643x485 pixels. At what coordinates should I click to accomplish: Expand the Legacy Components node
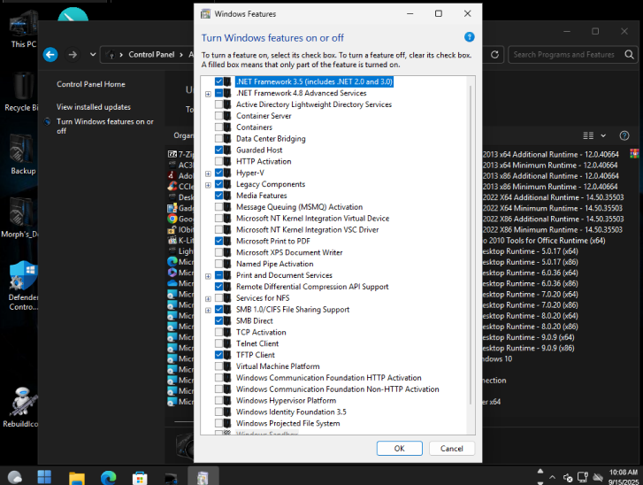[208, 185]
